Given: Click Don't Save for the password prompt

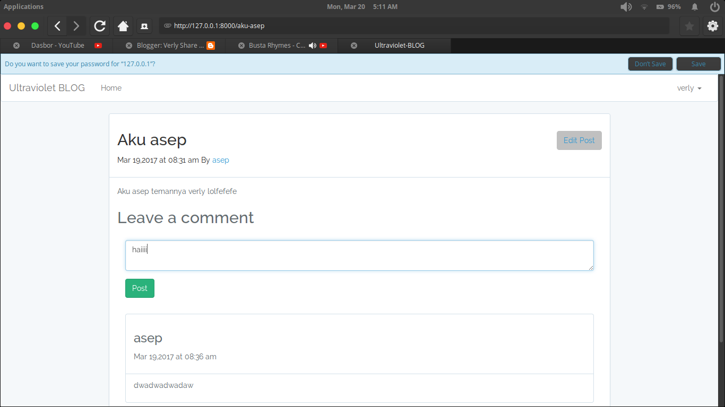Looking at the screenshot, I should (650, 64).
